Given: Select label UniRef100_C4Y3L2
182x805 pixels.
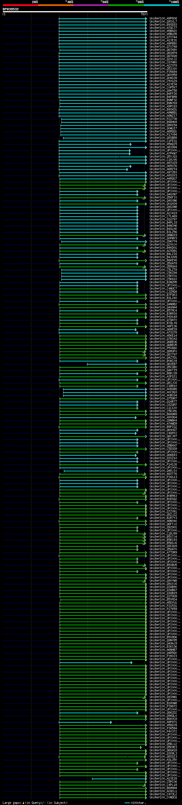Looking at the screenshot, I should (x=163, y=794).
